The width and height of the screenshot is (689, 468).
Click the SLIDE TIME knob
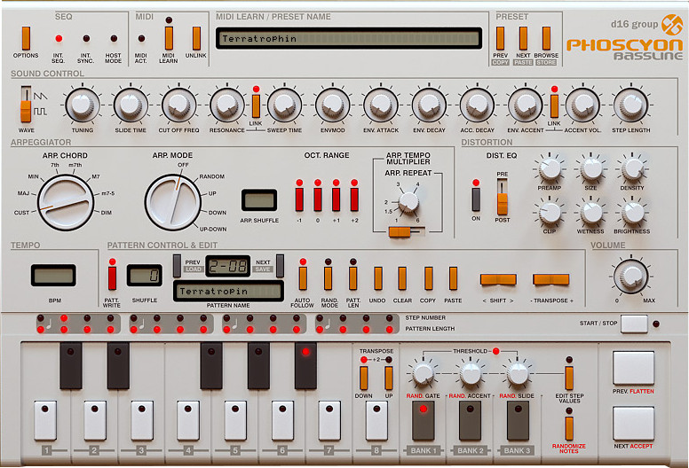pyautogui.click(x=131, y=105)
